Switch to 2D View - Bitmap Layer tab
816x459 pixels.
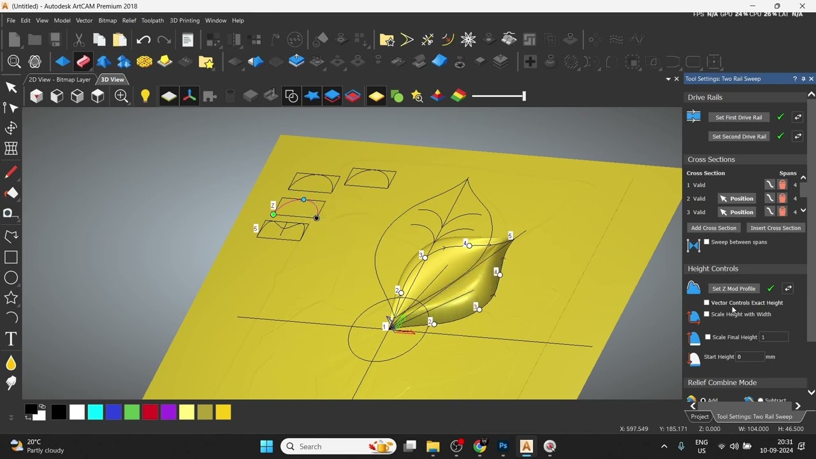pyautogui.click(x=60, y=80)
